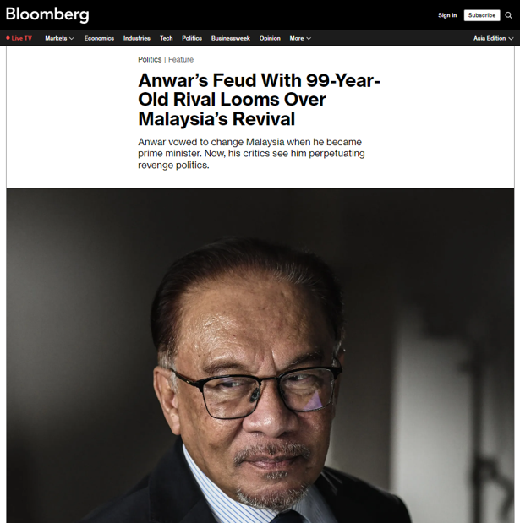Select Tech in the navigation bar
Image resolution: width=520 pixels, height=523 pixels.
[x=167, y=38]
